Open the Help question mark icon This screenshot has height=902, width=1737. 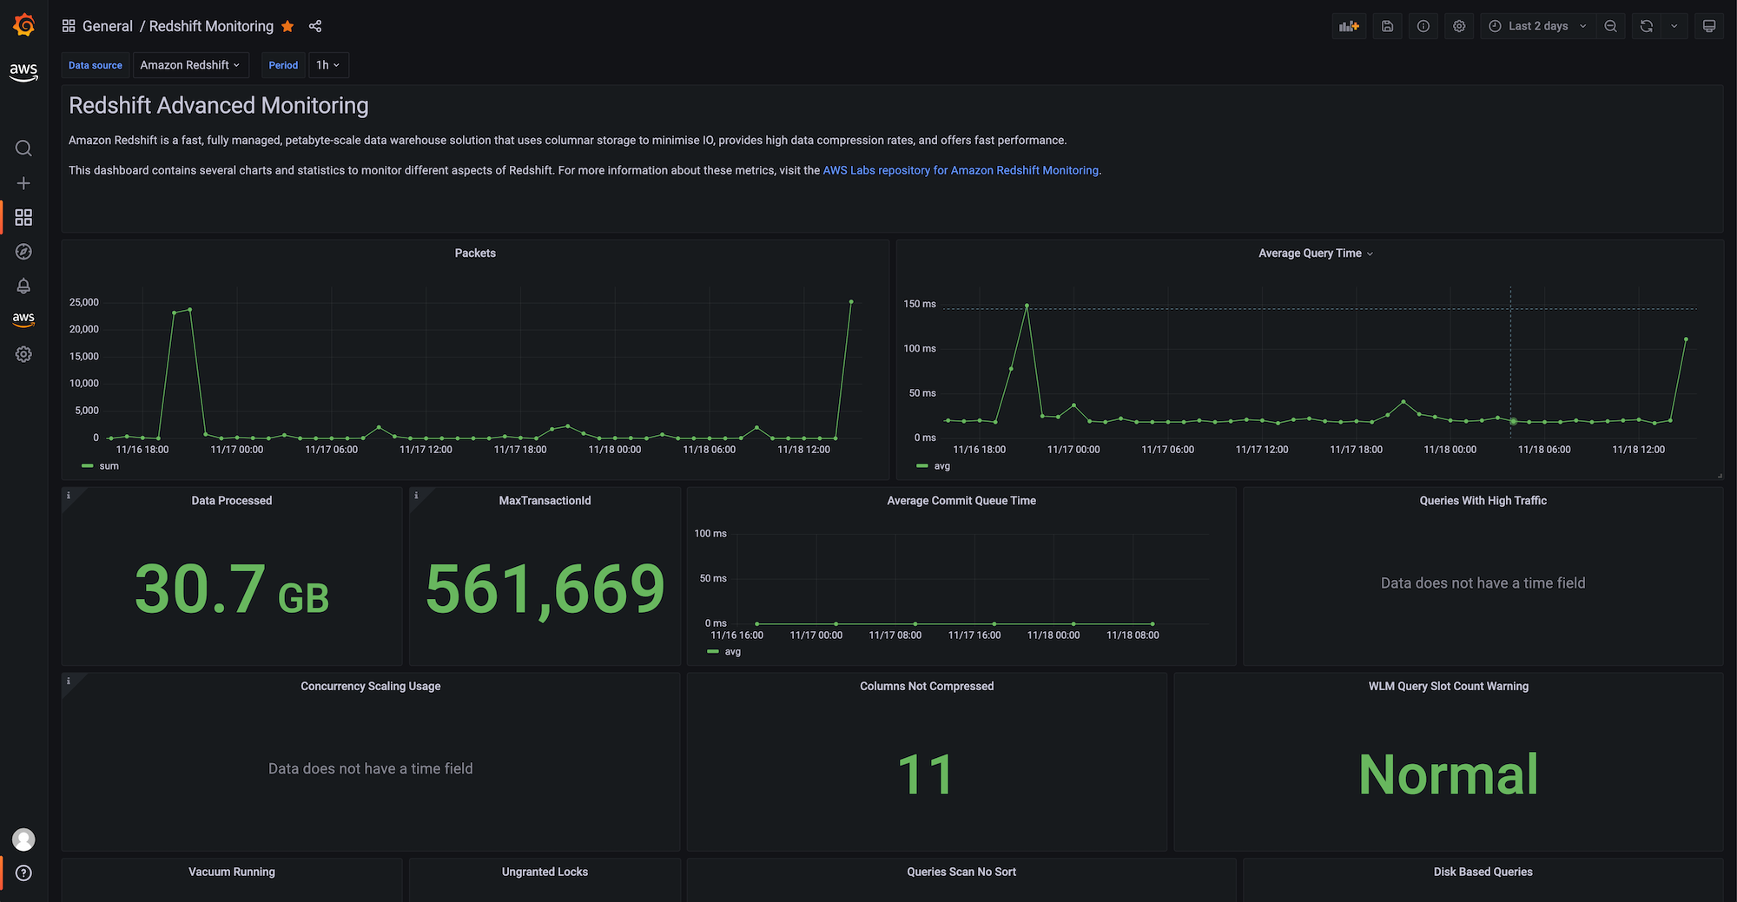(x=23, y=873)
